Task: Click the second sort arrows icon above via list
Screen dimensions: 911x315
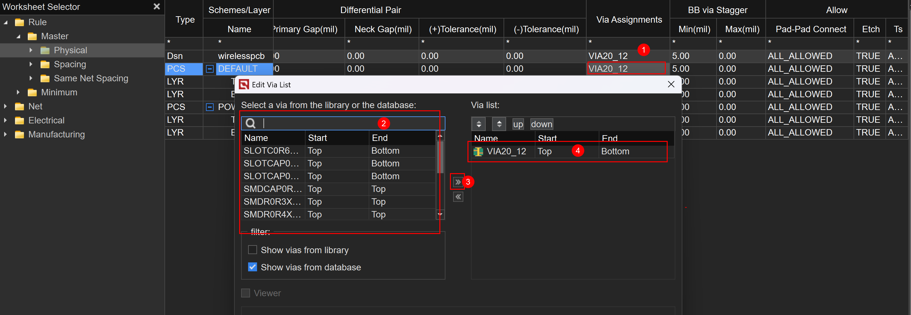Action: (x=499, y=124)
